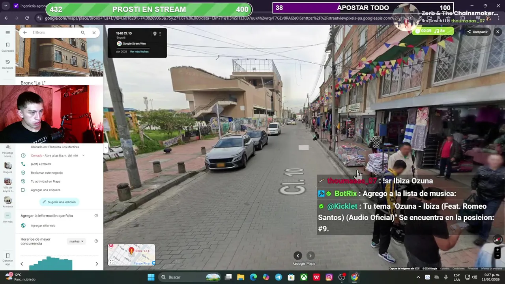Go back from El Bronx search
Image resolution: width=505 pixels, height=284 pixels.
[25, 32]
